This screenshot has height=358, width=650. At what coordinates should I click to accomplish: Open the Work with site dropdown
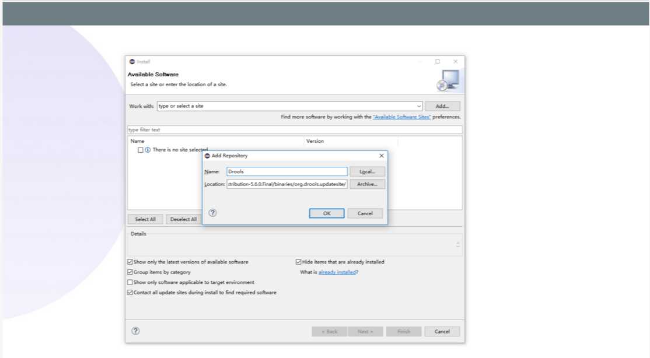(419, 106)
